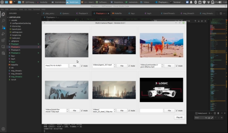228x133 pixels.
Task: Go to previous match in editor find widget
Action: [x=195, y=21]
